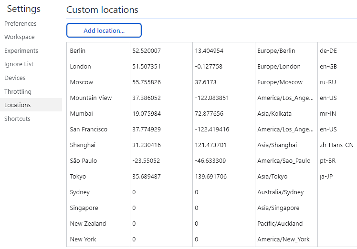The image size is (357, 249).
Task: Go to the Devices settings tab
Action: (15, 78)
